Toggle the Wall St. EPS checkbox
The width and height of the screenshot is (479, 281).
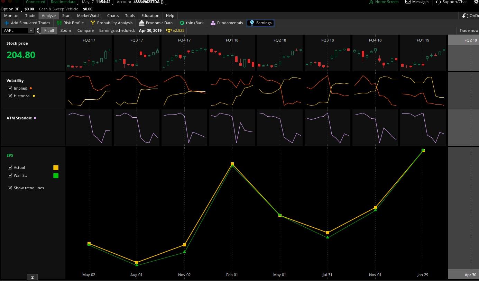click(10, 175)
